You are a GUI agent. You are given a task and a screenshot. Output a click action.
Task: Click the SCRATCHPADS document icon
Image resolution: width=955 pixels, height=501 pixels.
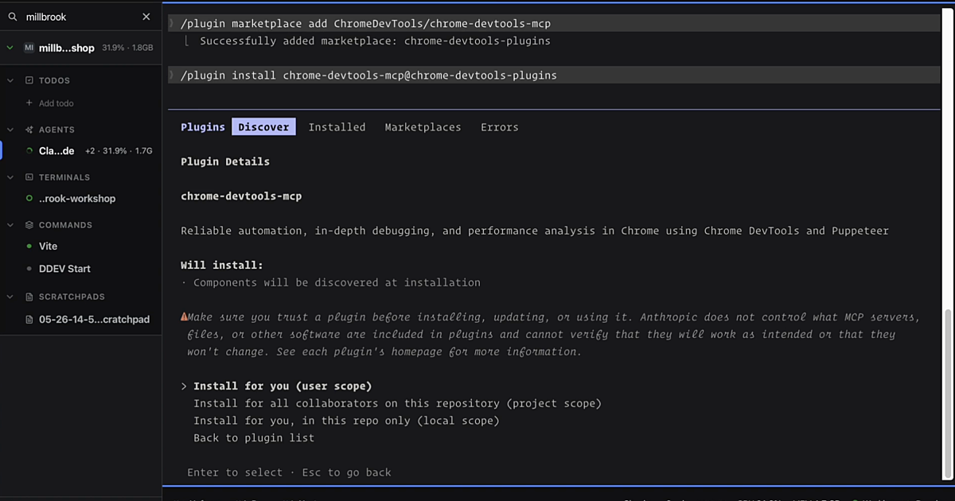tap(29, 297)
